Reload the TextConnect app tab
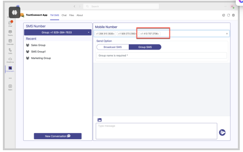The image size is (243, 152). click(x=228, y=15)
